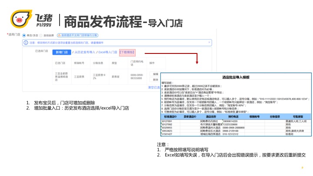Click the 核销帐号 header in the template
This screenshot has height=176, width=313.
pos(254,116)
